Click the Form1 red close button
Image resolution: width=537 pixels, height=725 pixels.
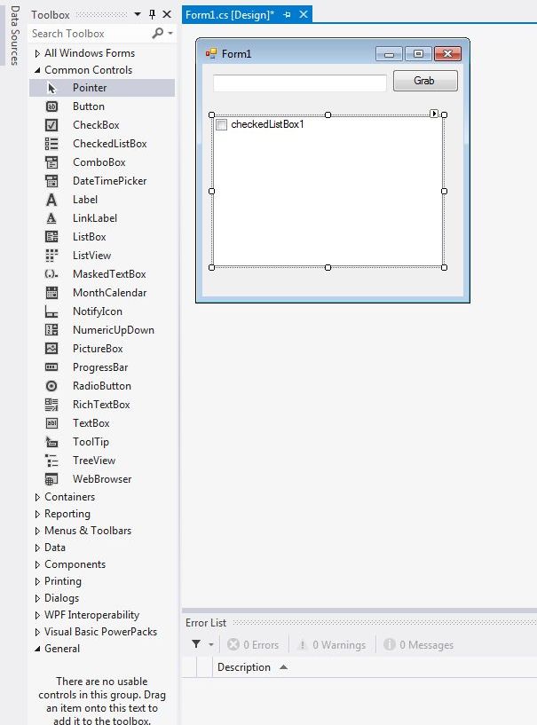click(447, 54)
